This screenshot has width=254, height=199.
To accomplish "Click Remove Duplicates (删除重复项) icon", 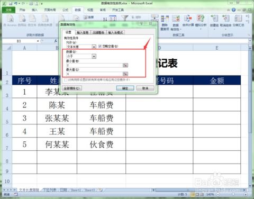I will pyautogui.click(x=165, y=19).
